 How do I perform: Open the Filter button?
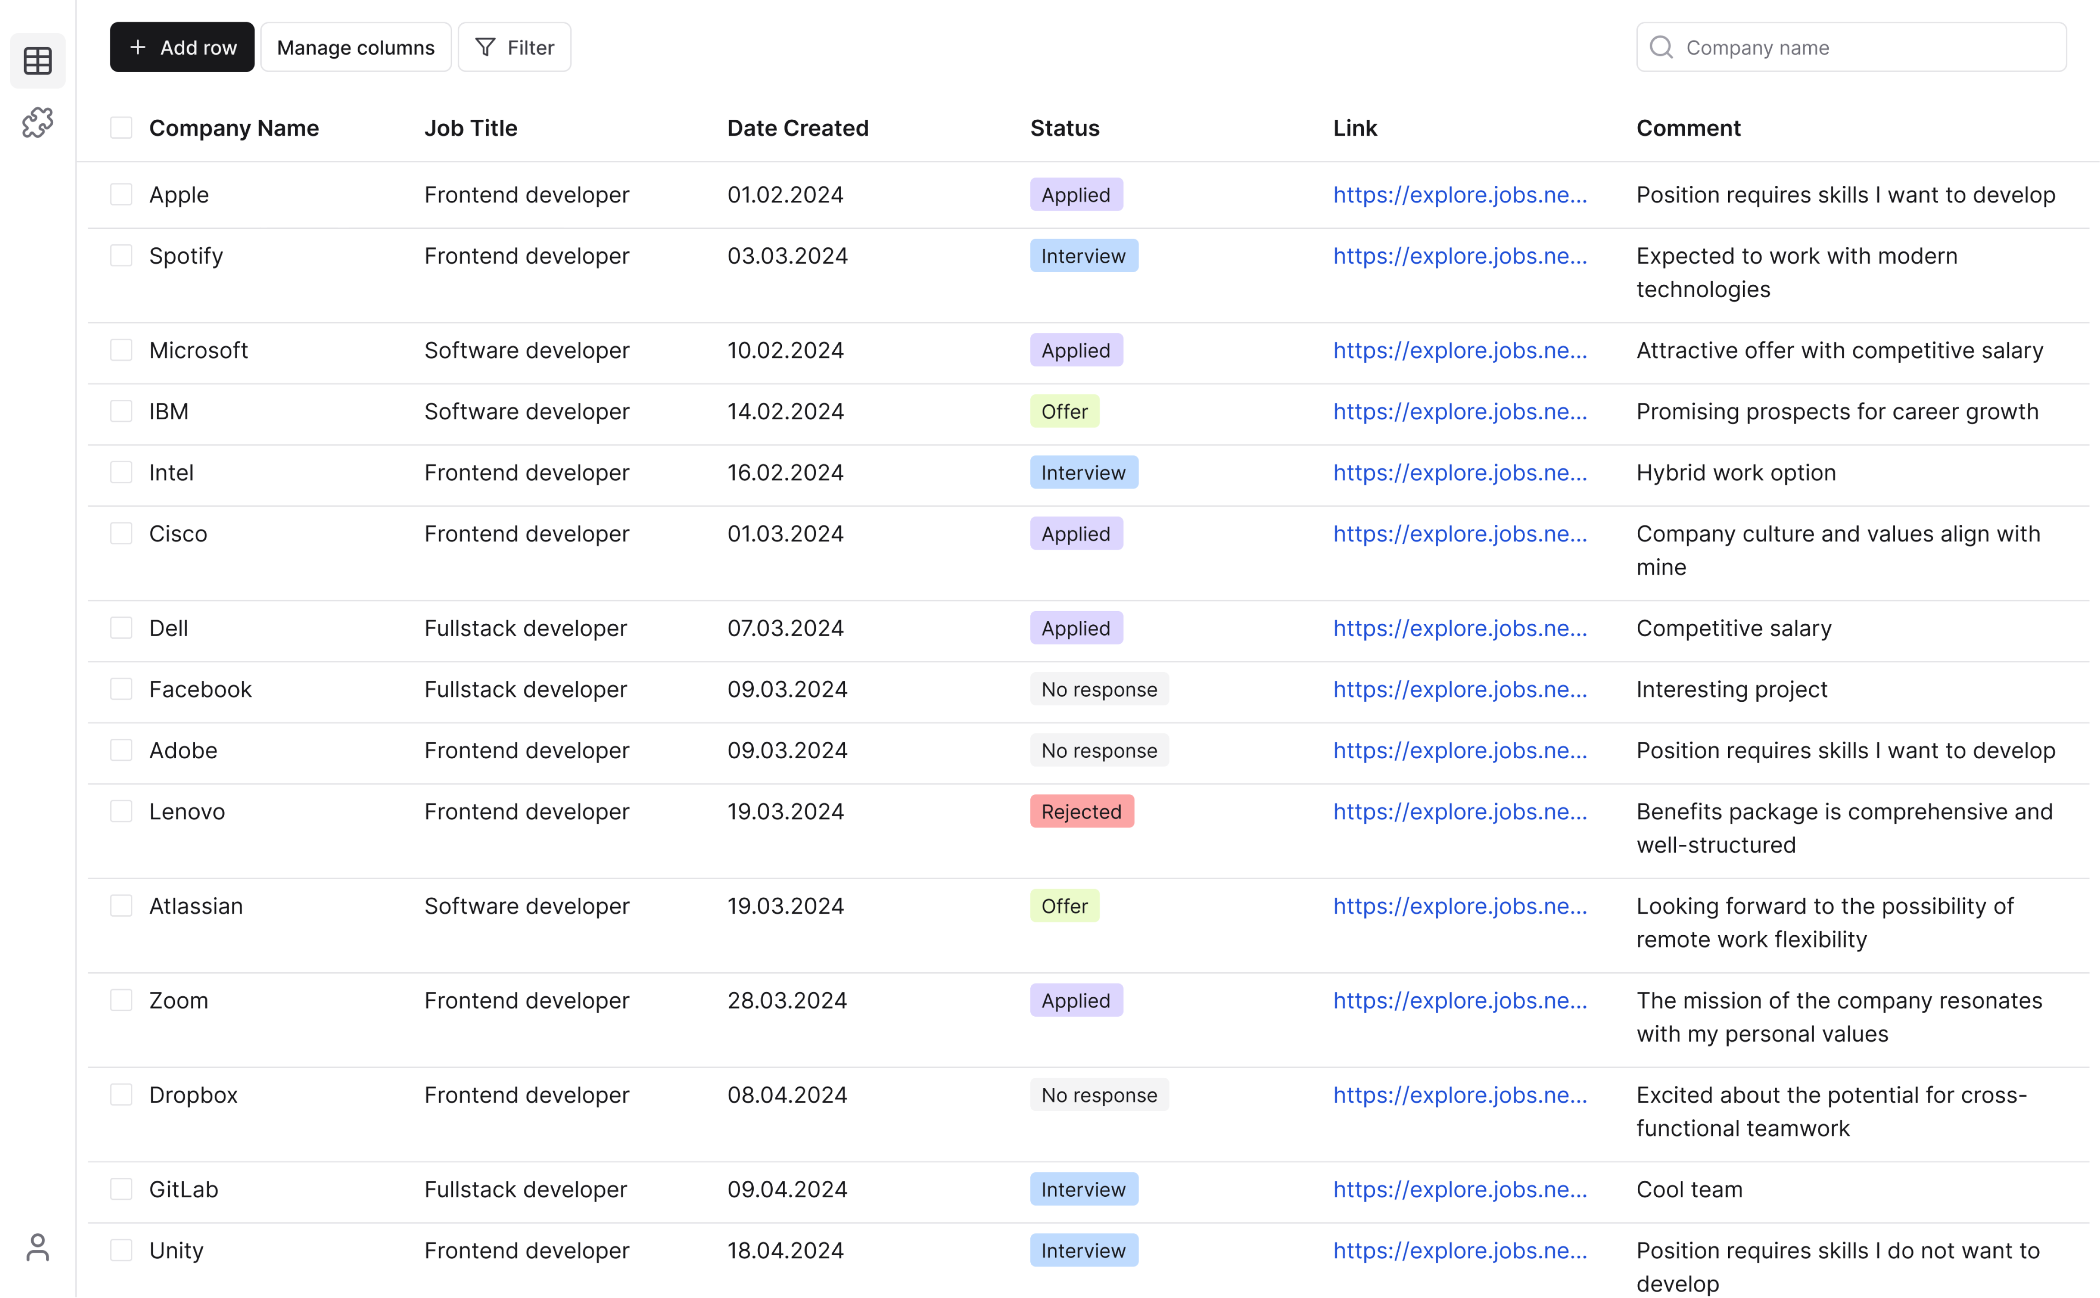coord(515,47)
